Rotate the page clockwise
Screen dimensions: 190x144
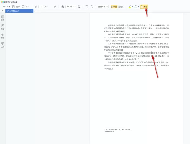(92, 7)
